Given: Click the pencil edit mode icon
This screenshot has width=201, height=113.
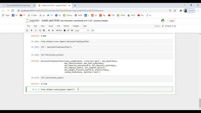Looking at the screenshot, I should tap(163, 26).
